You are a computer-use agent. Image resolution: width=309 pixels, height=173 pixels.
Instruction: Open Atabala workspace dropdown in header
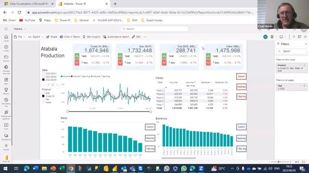tap(19, 29)
